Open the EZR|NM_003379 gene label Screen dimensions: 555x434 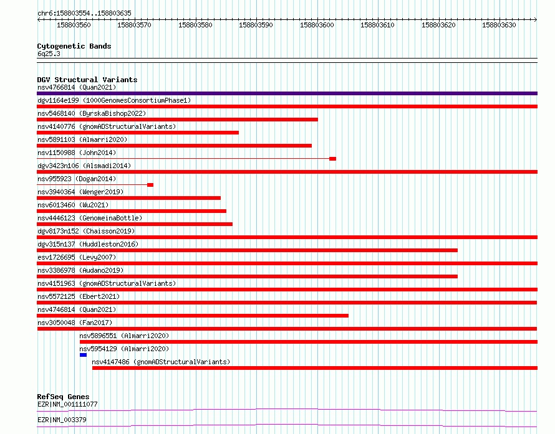pyautogui.click(x=62, y=420)
